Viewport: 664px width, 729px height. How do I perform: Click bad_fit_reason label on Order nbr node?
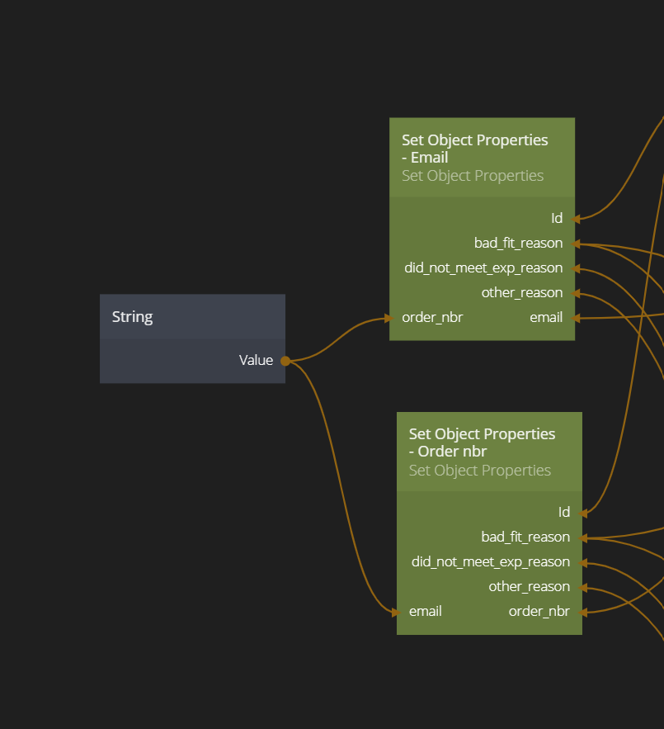click(525, 537)
